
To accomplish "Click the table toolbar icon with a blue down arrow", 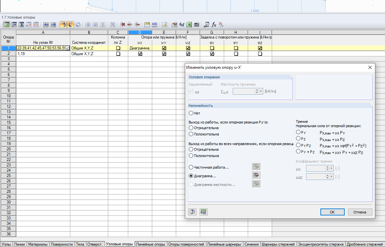I will 21,25.
